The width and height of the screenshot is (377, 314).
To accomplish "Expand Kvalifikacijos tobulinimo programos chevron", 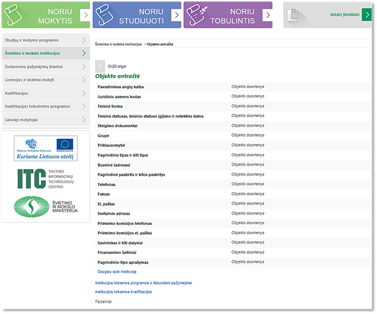I will pyautogui.click(x=84, y=106).
